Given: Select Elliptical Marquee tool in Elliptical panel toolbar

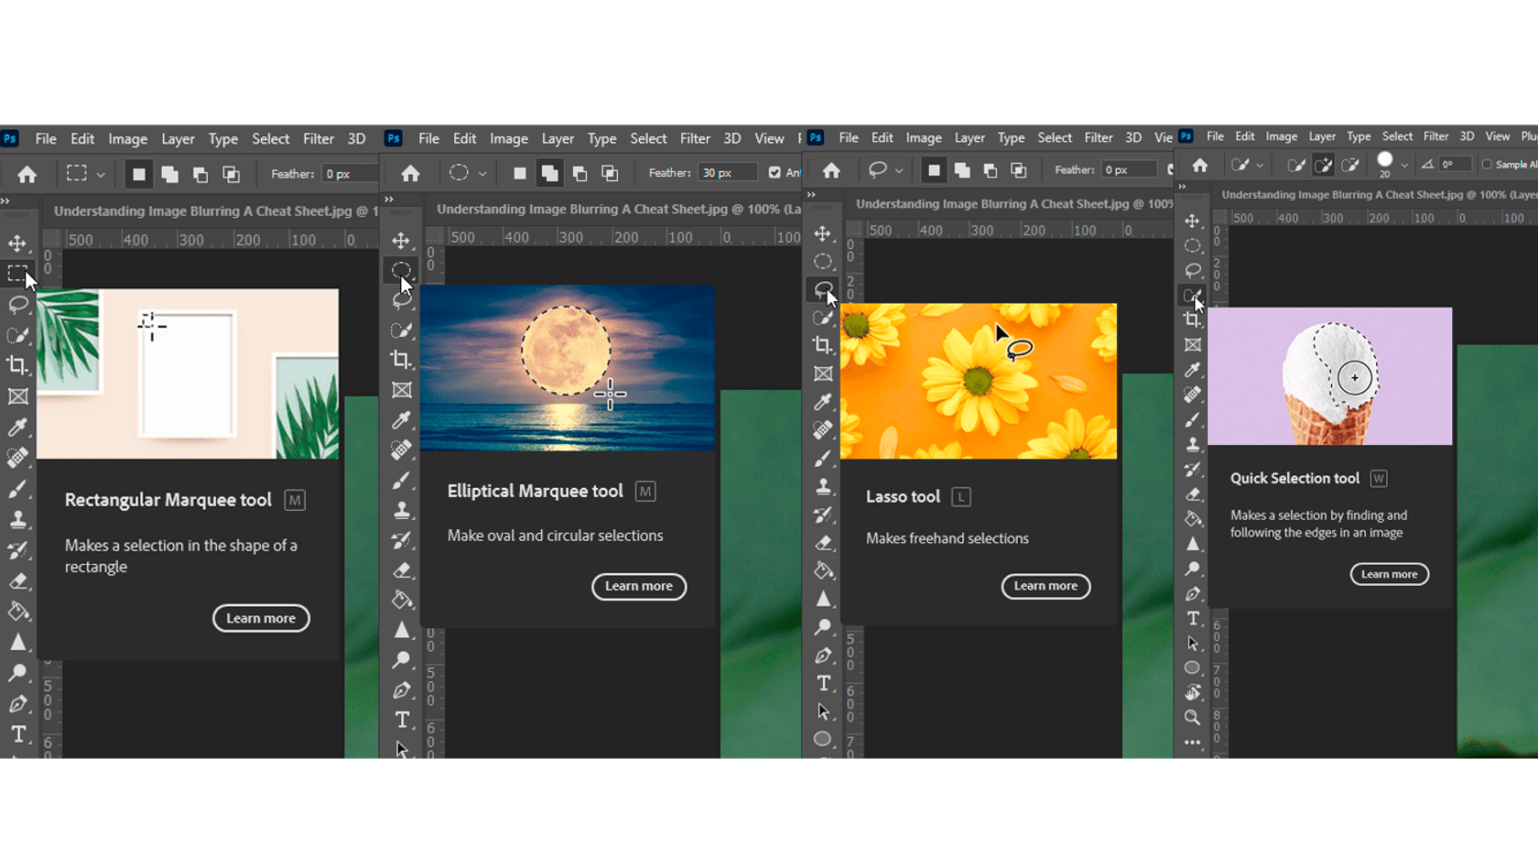Looking at the screenshot, I should click(x=401, y=270).
